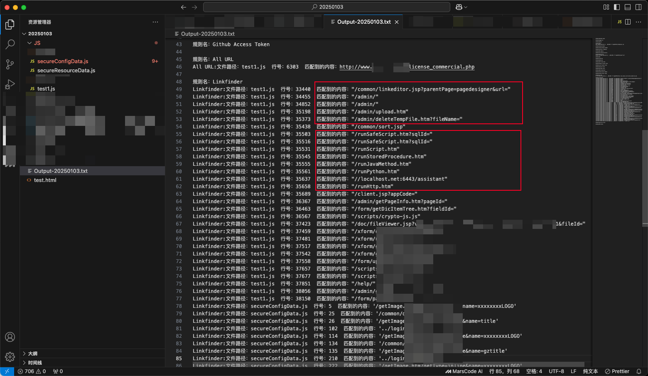The height and width of the screenshot is (376, 648).
Task: Open the Explorer view in the activity bar
Action: point(10,25)
